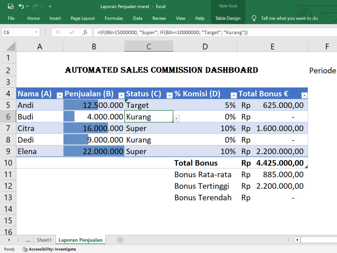Click the Name Box showing C6

coord(18,32)
